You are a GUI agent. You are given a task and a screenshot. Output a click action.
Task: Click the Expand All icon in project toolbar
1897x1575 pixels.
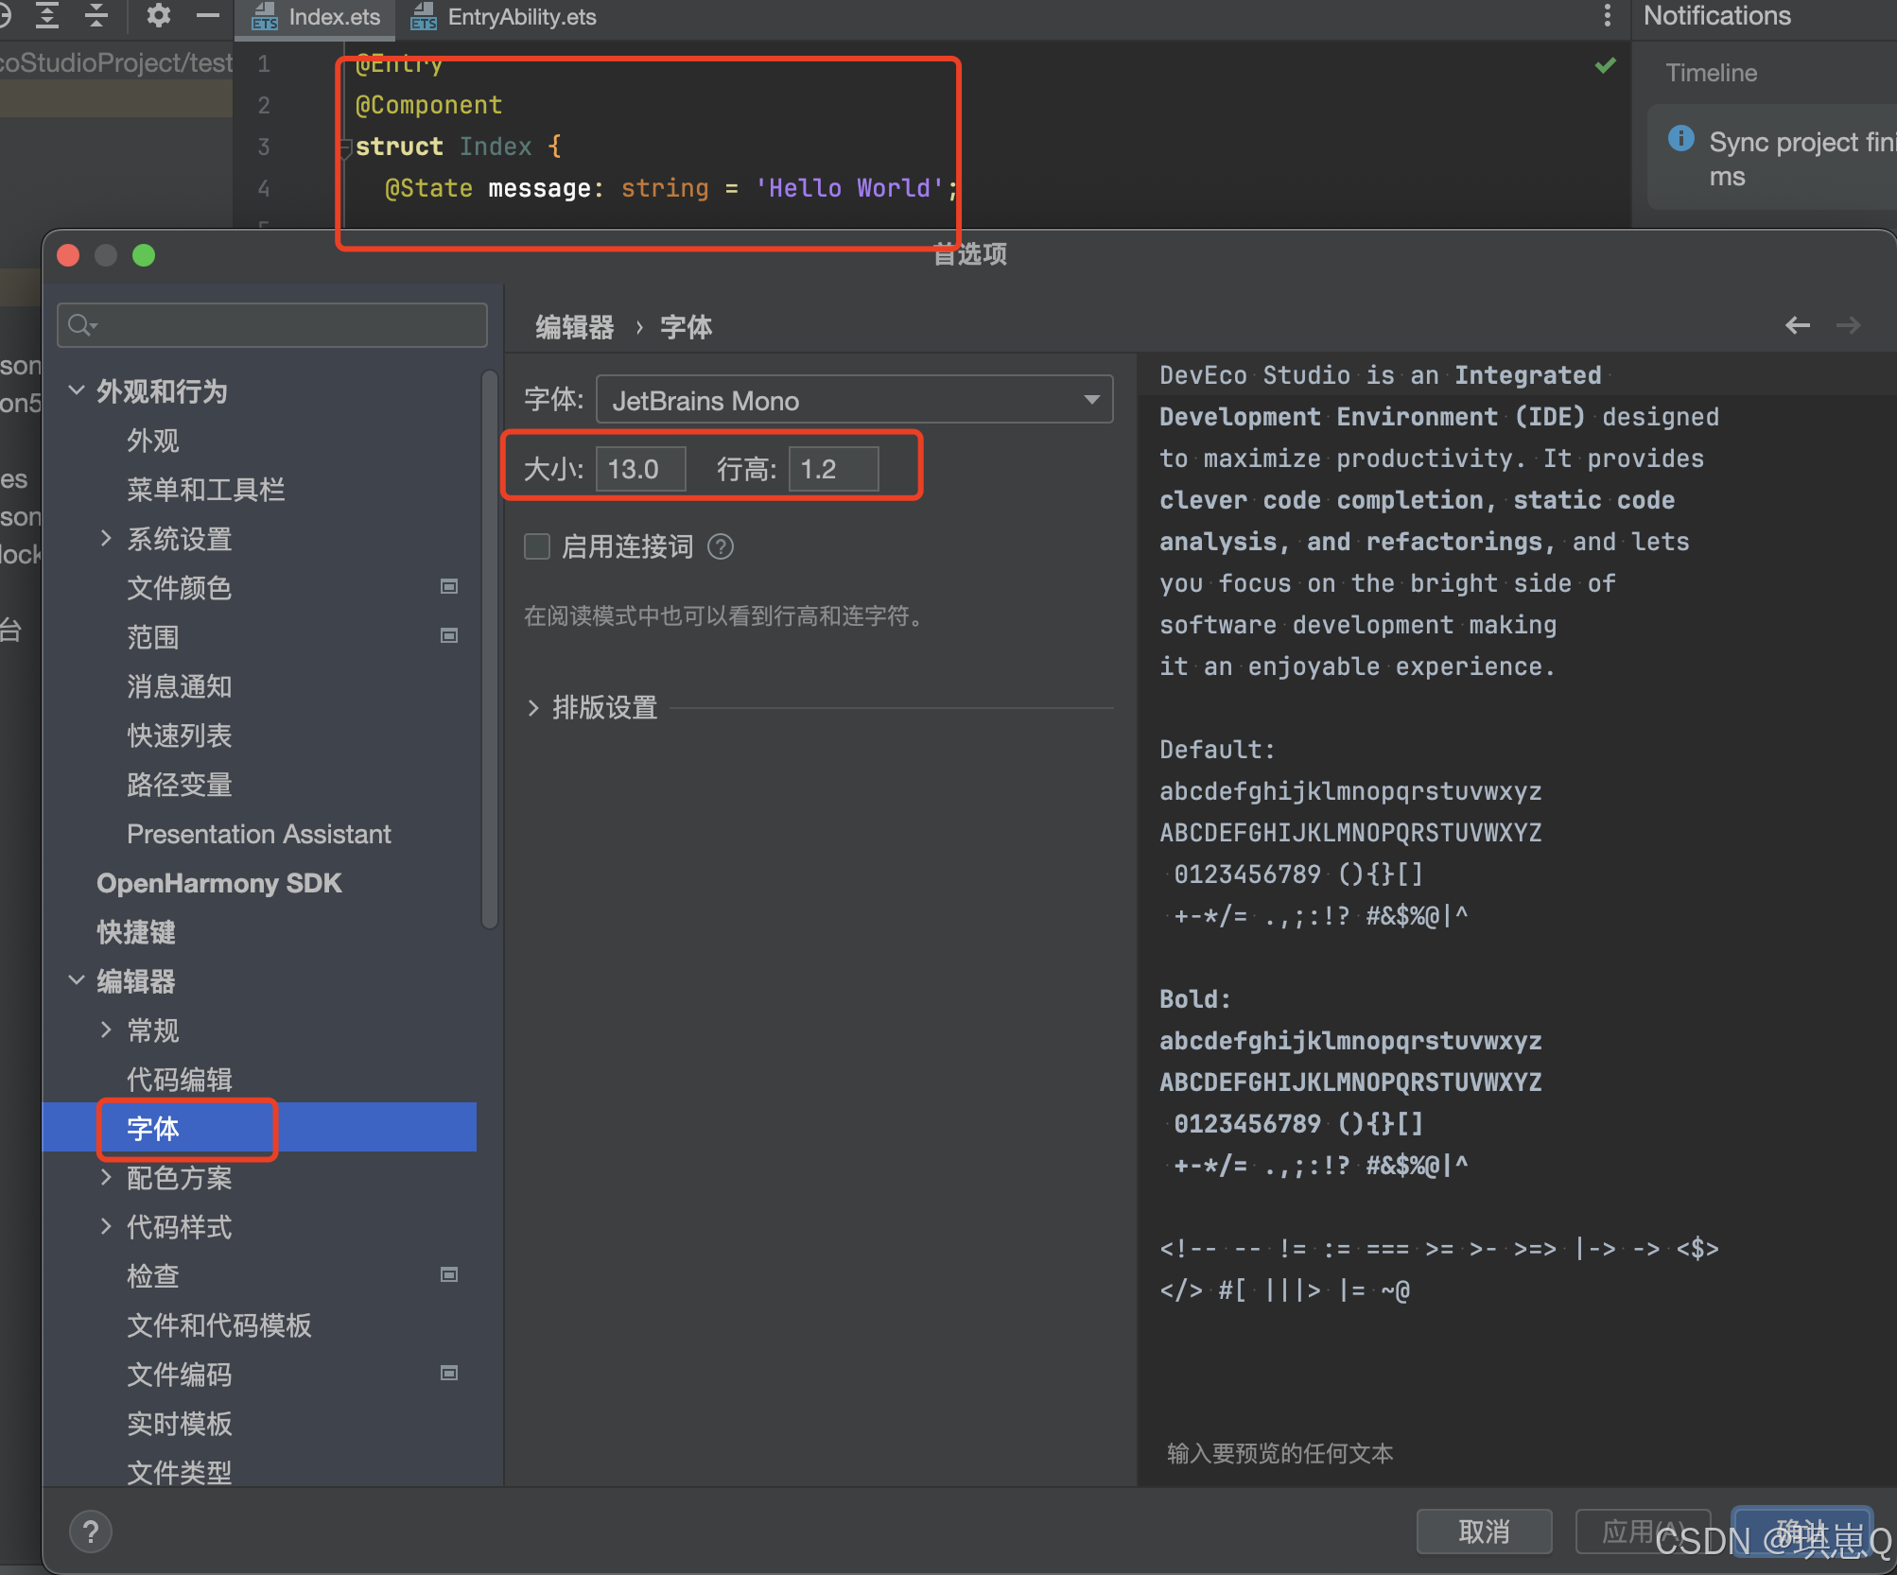tap(47, 15)
